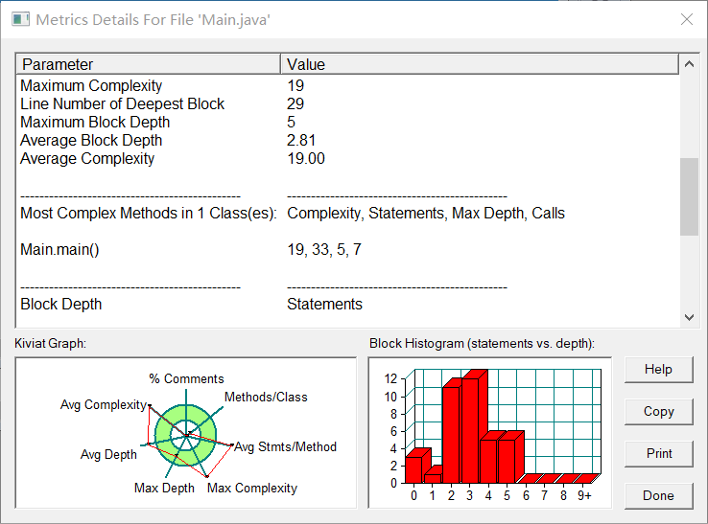
Task: Click histogram bar for depth 5
Action: click(x=507, y=461)
